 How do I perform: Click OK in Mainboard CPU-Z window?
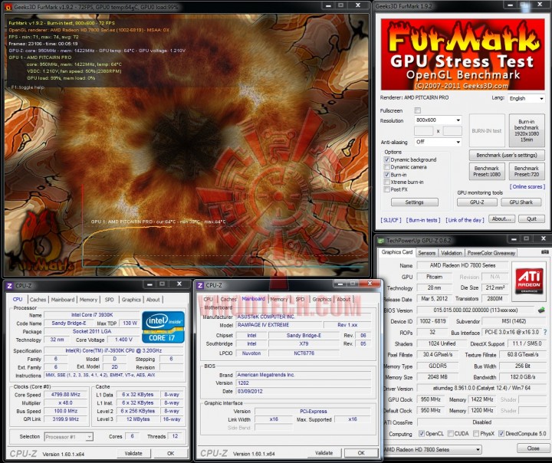point(361,453)
